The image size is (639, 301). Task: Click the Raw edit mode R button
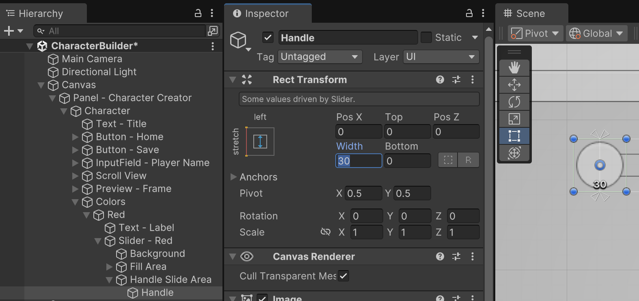coord(468,160)
